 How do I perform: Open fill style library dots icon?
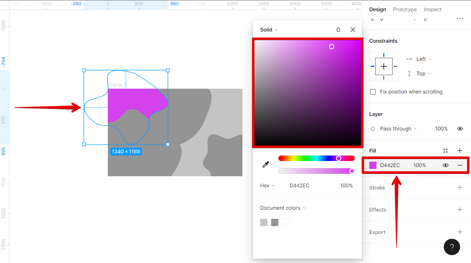[445, 151]
